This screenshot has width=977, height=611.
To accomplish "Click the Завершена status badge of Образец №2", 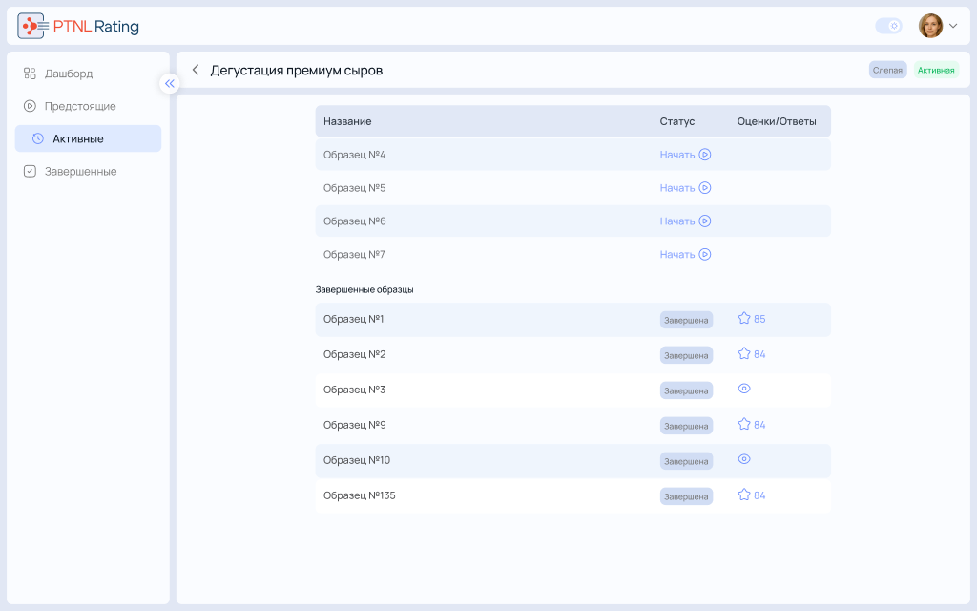I will point(686,355).
